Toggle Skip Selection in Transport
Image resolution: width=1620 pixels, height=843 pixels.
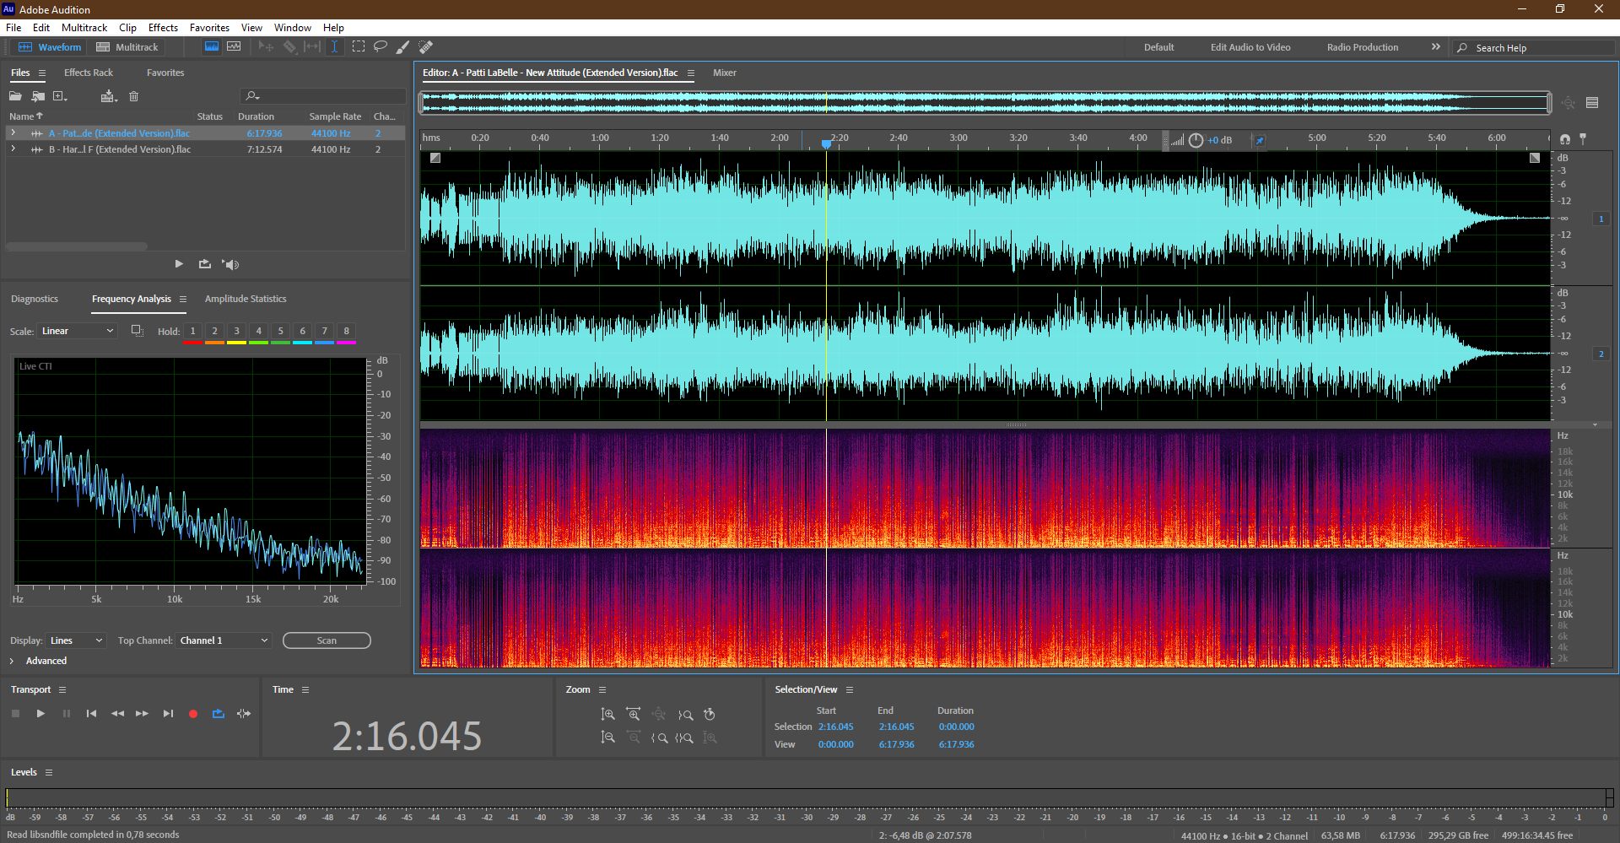tap(244, 714)
